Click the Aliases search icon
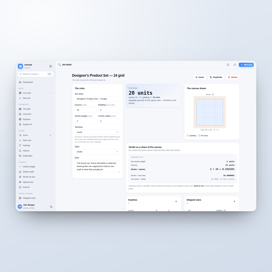Viewport: 272px width, 272px height. coord(20,151)
